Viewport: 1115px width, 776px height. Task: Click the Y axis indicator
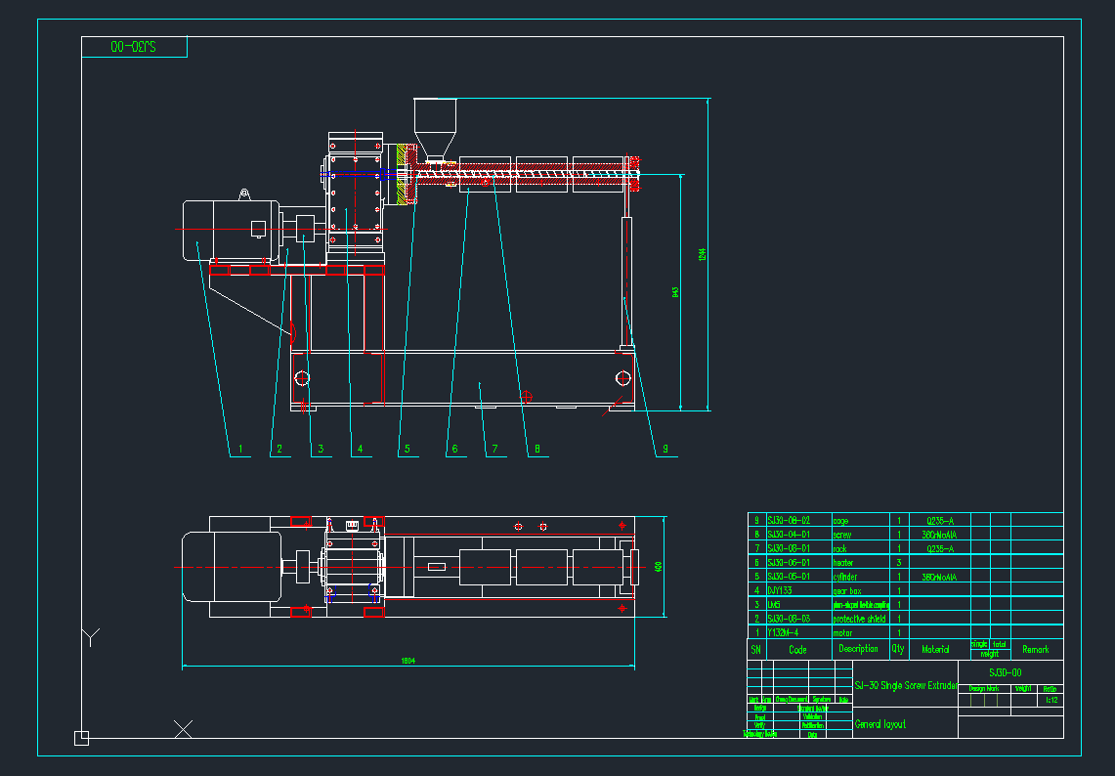90,638
